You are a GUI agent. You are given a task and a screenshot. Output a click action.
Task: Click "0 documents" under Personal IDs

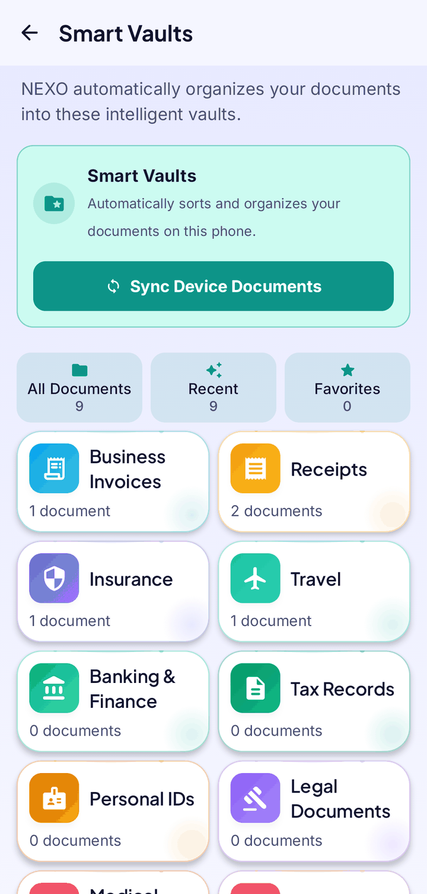(x=75, y=841)
